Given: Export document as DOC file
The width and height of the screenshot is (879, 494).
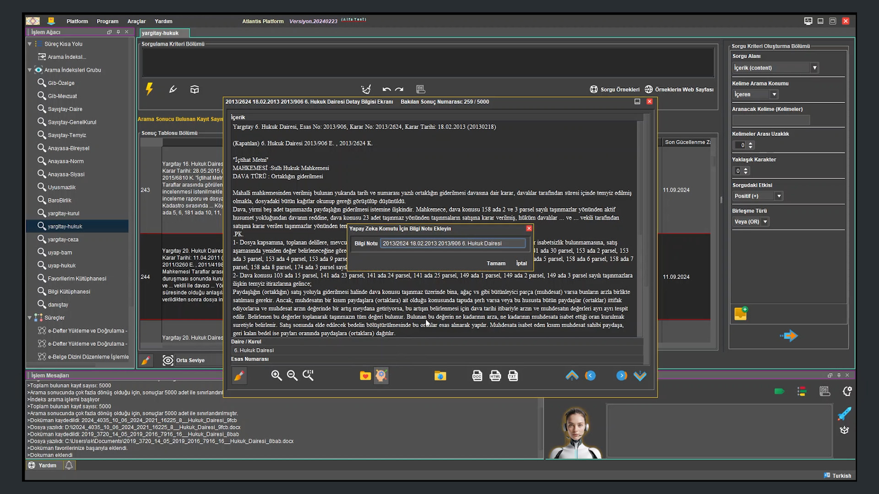Looking at the screenshot, I should coord(477,376).
